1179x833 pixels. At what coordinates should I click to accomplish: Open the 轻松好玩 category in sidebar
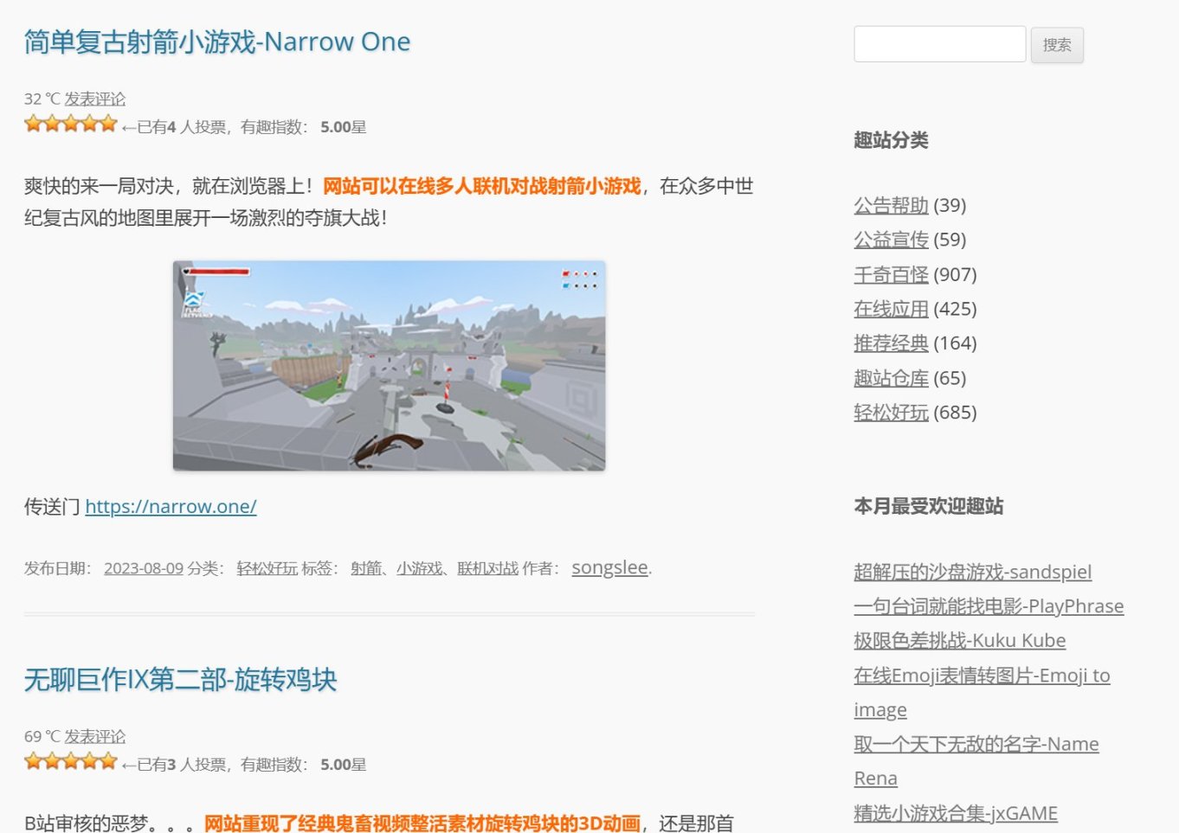click(891, 413)
